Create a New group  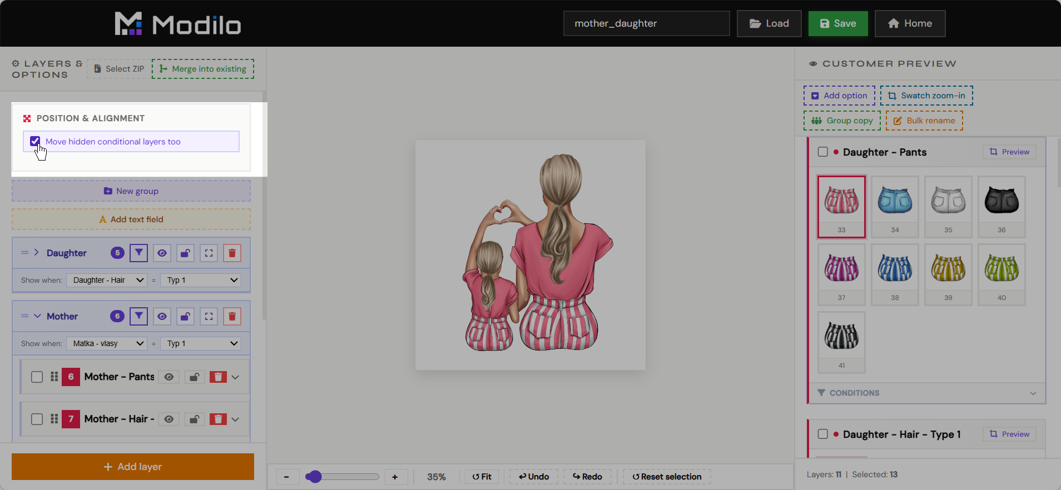point(131,191)
